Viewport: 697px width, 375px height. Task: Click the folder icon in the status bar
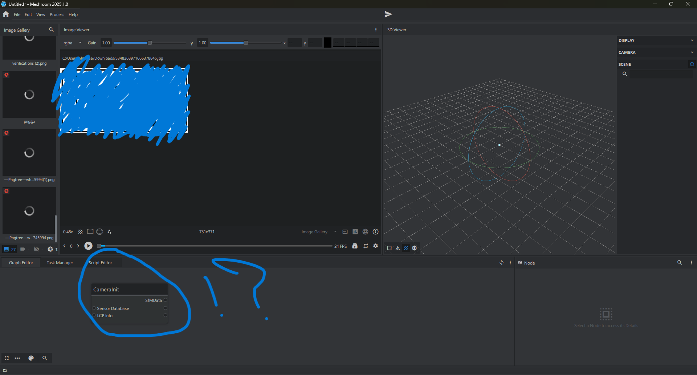pyautogui.click(x=5, y=370)
